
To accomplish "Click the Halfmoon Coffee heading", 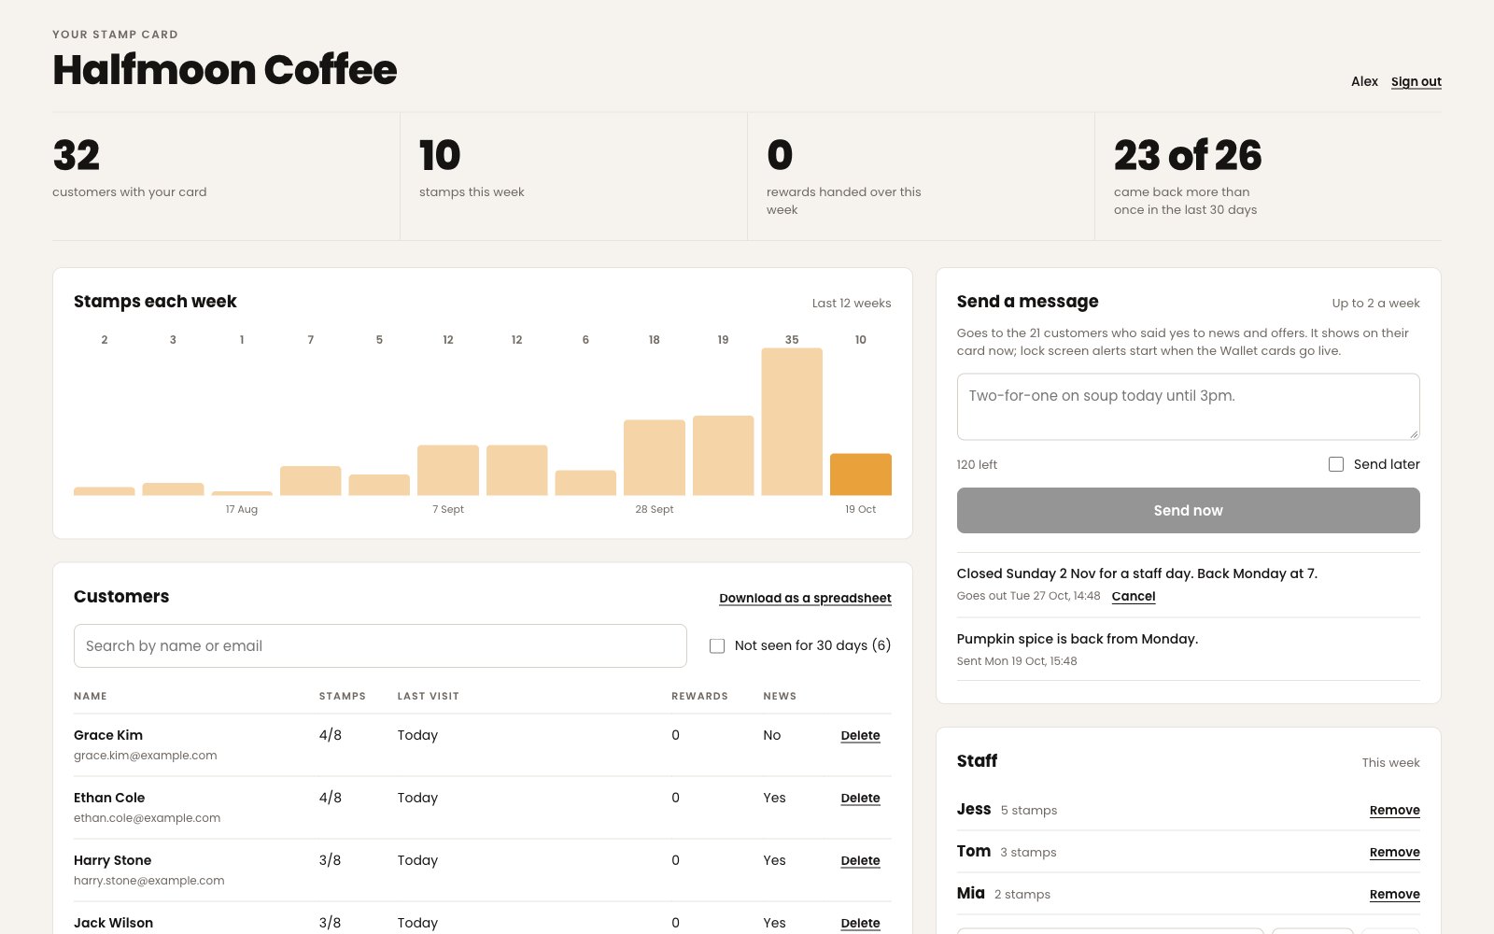I will tap(225, 70).
